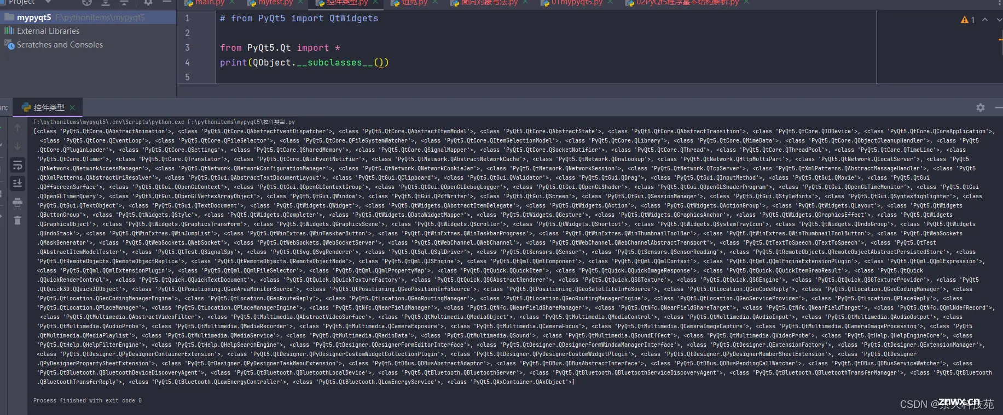1003x415 pixels.
Task: Click the 'Process finished with exit code 0' line
Action: tap(88, 400)
